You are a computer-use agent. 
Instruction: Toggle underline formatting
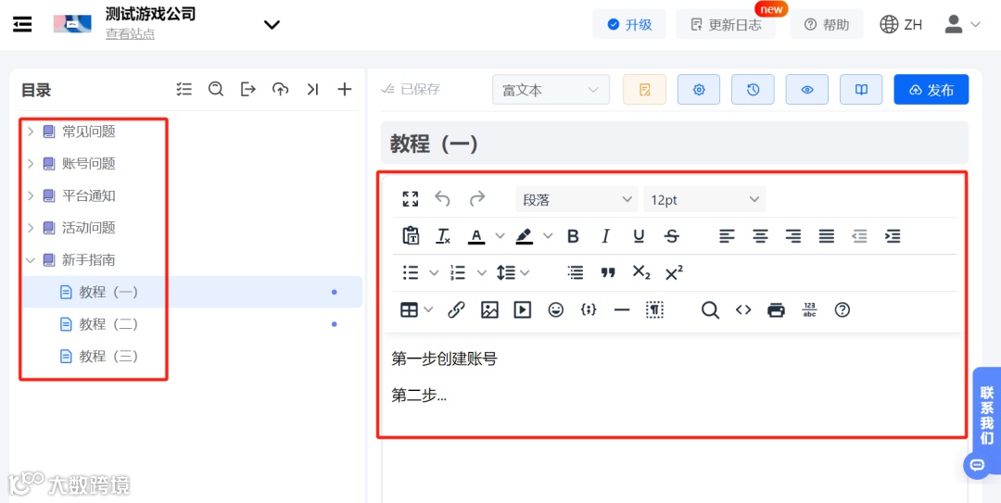639,236
